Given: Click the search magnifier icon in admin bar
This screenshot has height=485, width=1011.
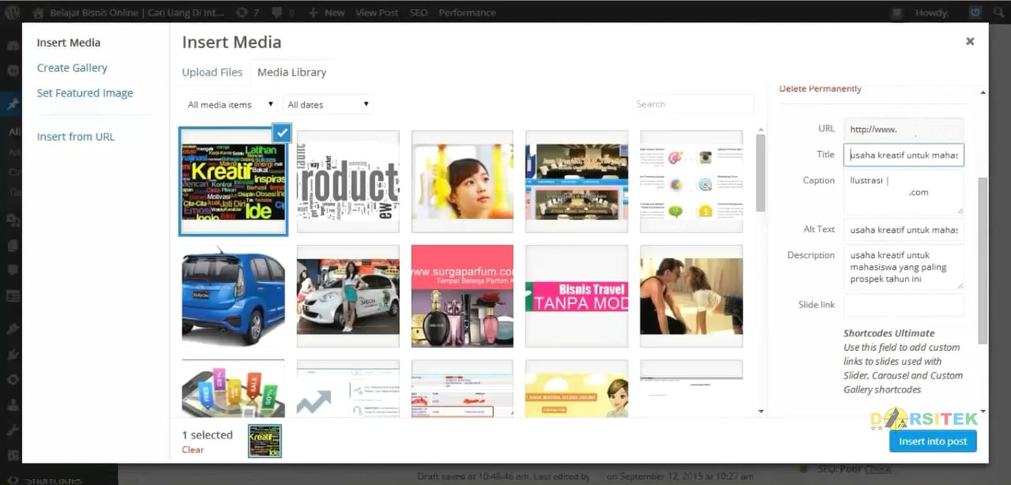Looking at the screenshot, I should point(998,12).
